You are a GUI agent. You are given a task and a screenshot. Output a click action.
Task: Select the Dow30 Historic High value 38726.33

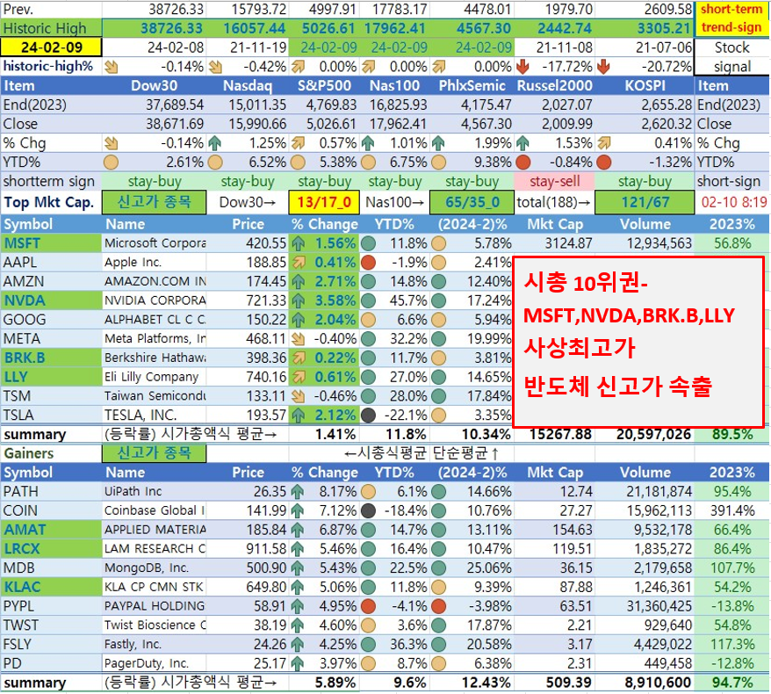pos(171,28)
